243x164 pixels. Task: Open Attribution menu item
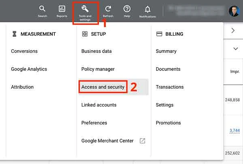point(22,87)
